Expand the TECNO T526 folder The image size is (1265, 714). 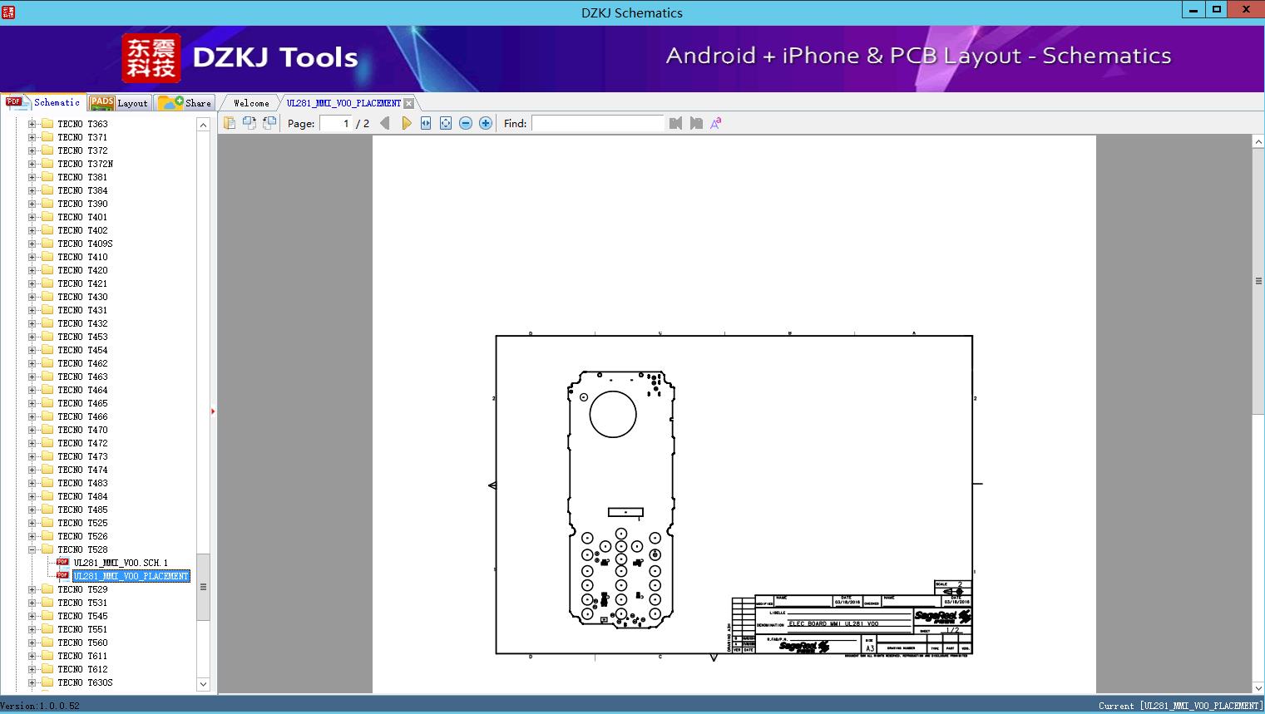pos(32,536)
